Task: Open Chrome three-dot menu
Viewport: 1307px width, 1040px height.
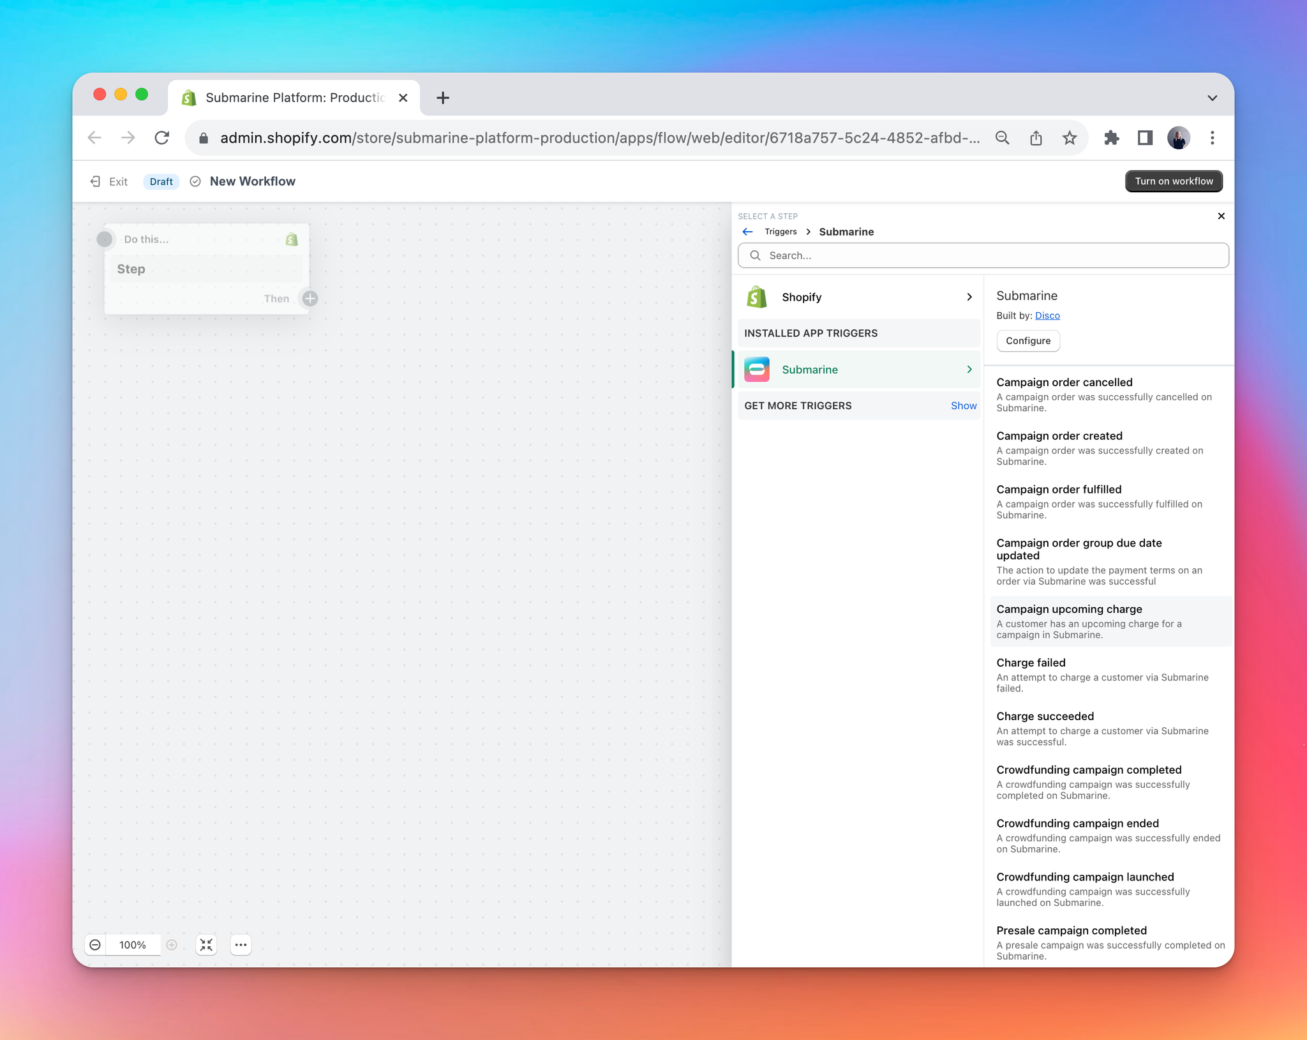Action: pos(1212,138)
